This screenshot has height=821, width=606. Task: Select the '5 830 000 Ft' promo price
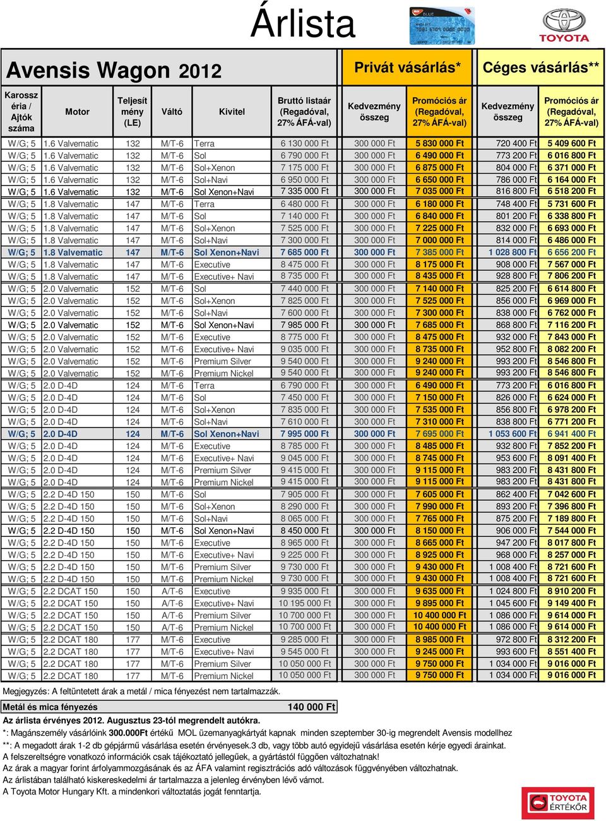click(x=439, y=143)
